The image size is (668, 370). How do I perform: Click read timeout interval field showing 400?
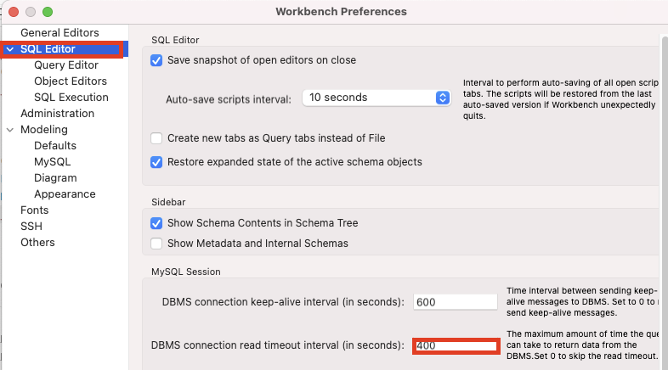[x=456, y=345]
